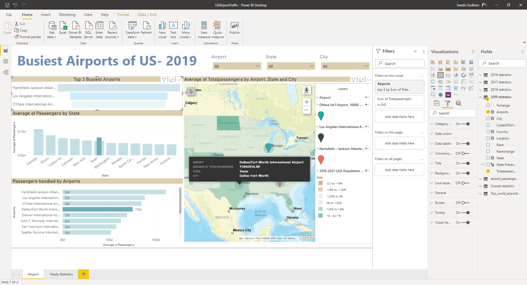Click the -2.3 to -1.9% legend swatch
Viewport: 527px width, 285px height.
(320, 183)
